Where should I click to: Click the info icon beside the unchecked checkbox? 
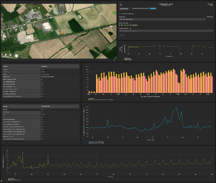tap(135, 14)
